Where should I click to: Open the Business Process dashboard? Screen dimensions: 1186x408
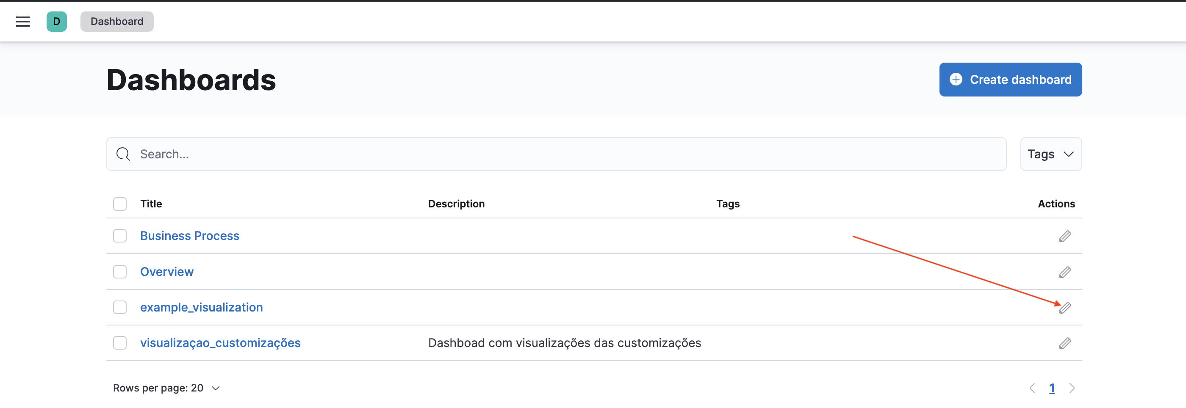click(190, 236)
